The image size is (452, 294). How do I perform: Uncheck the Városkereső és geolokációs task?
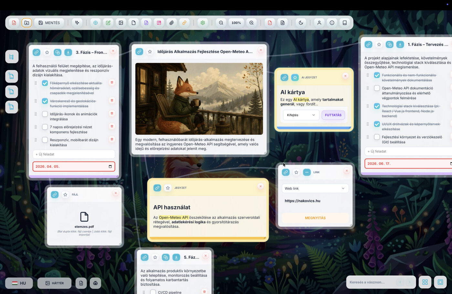45,101
